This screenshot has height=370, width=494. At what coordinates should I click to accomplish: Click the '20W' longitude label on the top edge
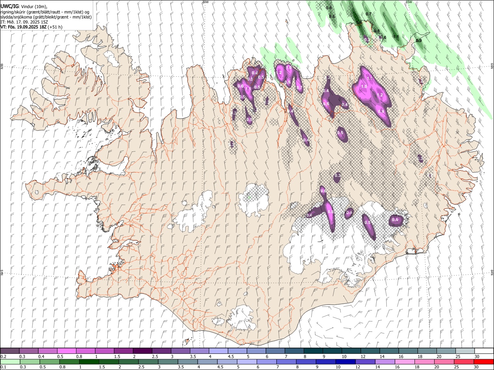[205, 2]
